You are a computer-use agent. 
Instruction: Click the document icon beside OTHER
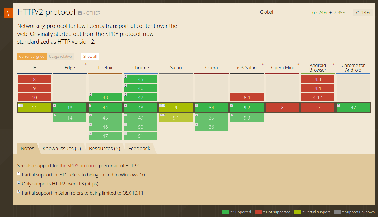click(80, 13)
